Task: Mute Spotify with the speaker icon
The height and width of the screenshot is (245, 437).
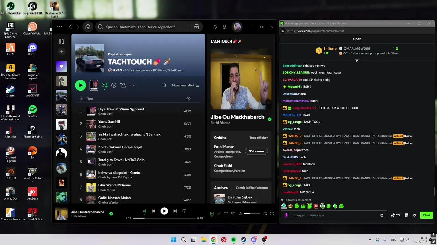Action: click(x=240, y=214)
